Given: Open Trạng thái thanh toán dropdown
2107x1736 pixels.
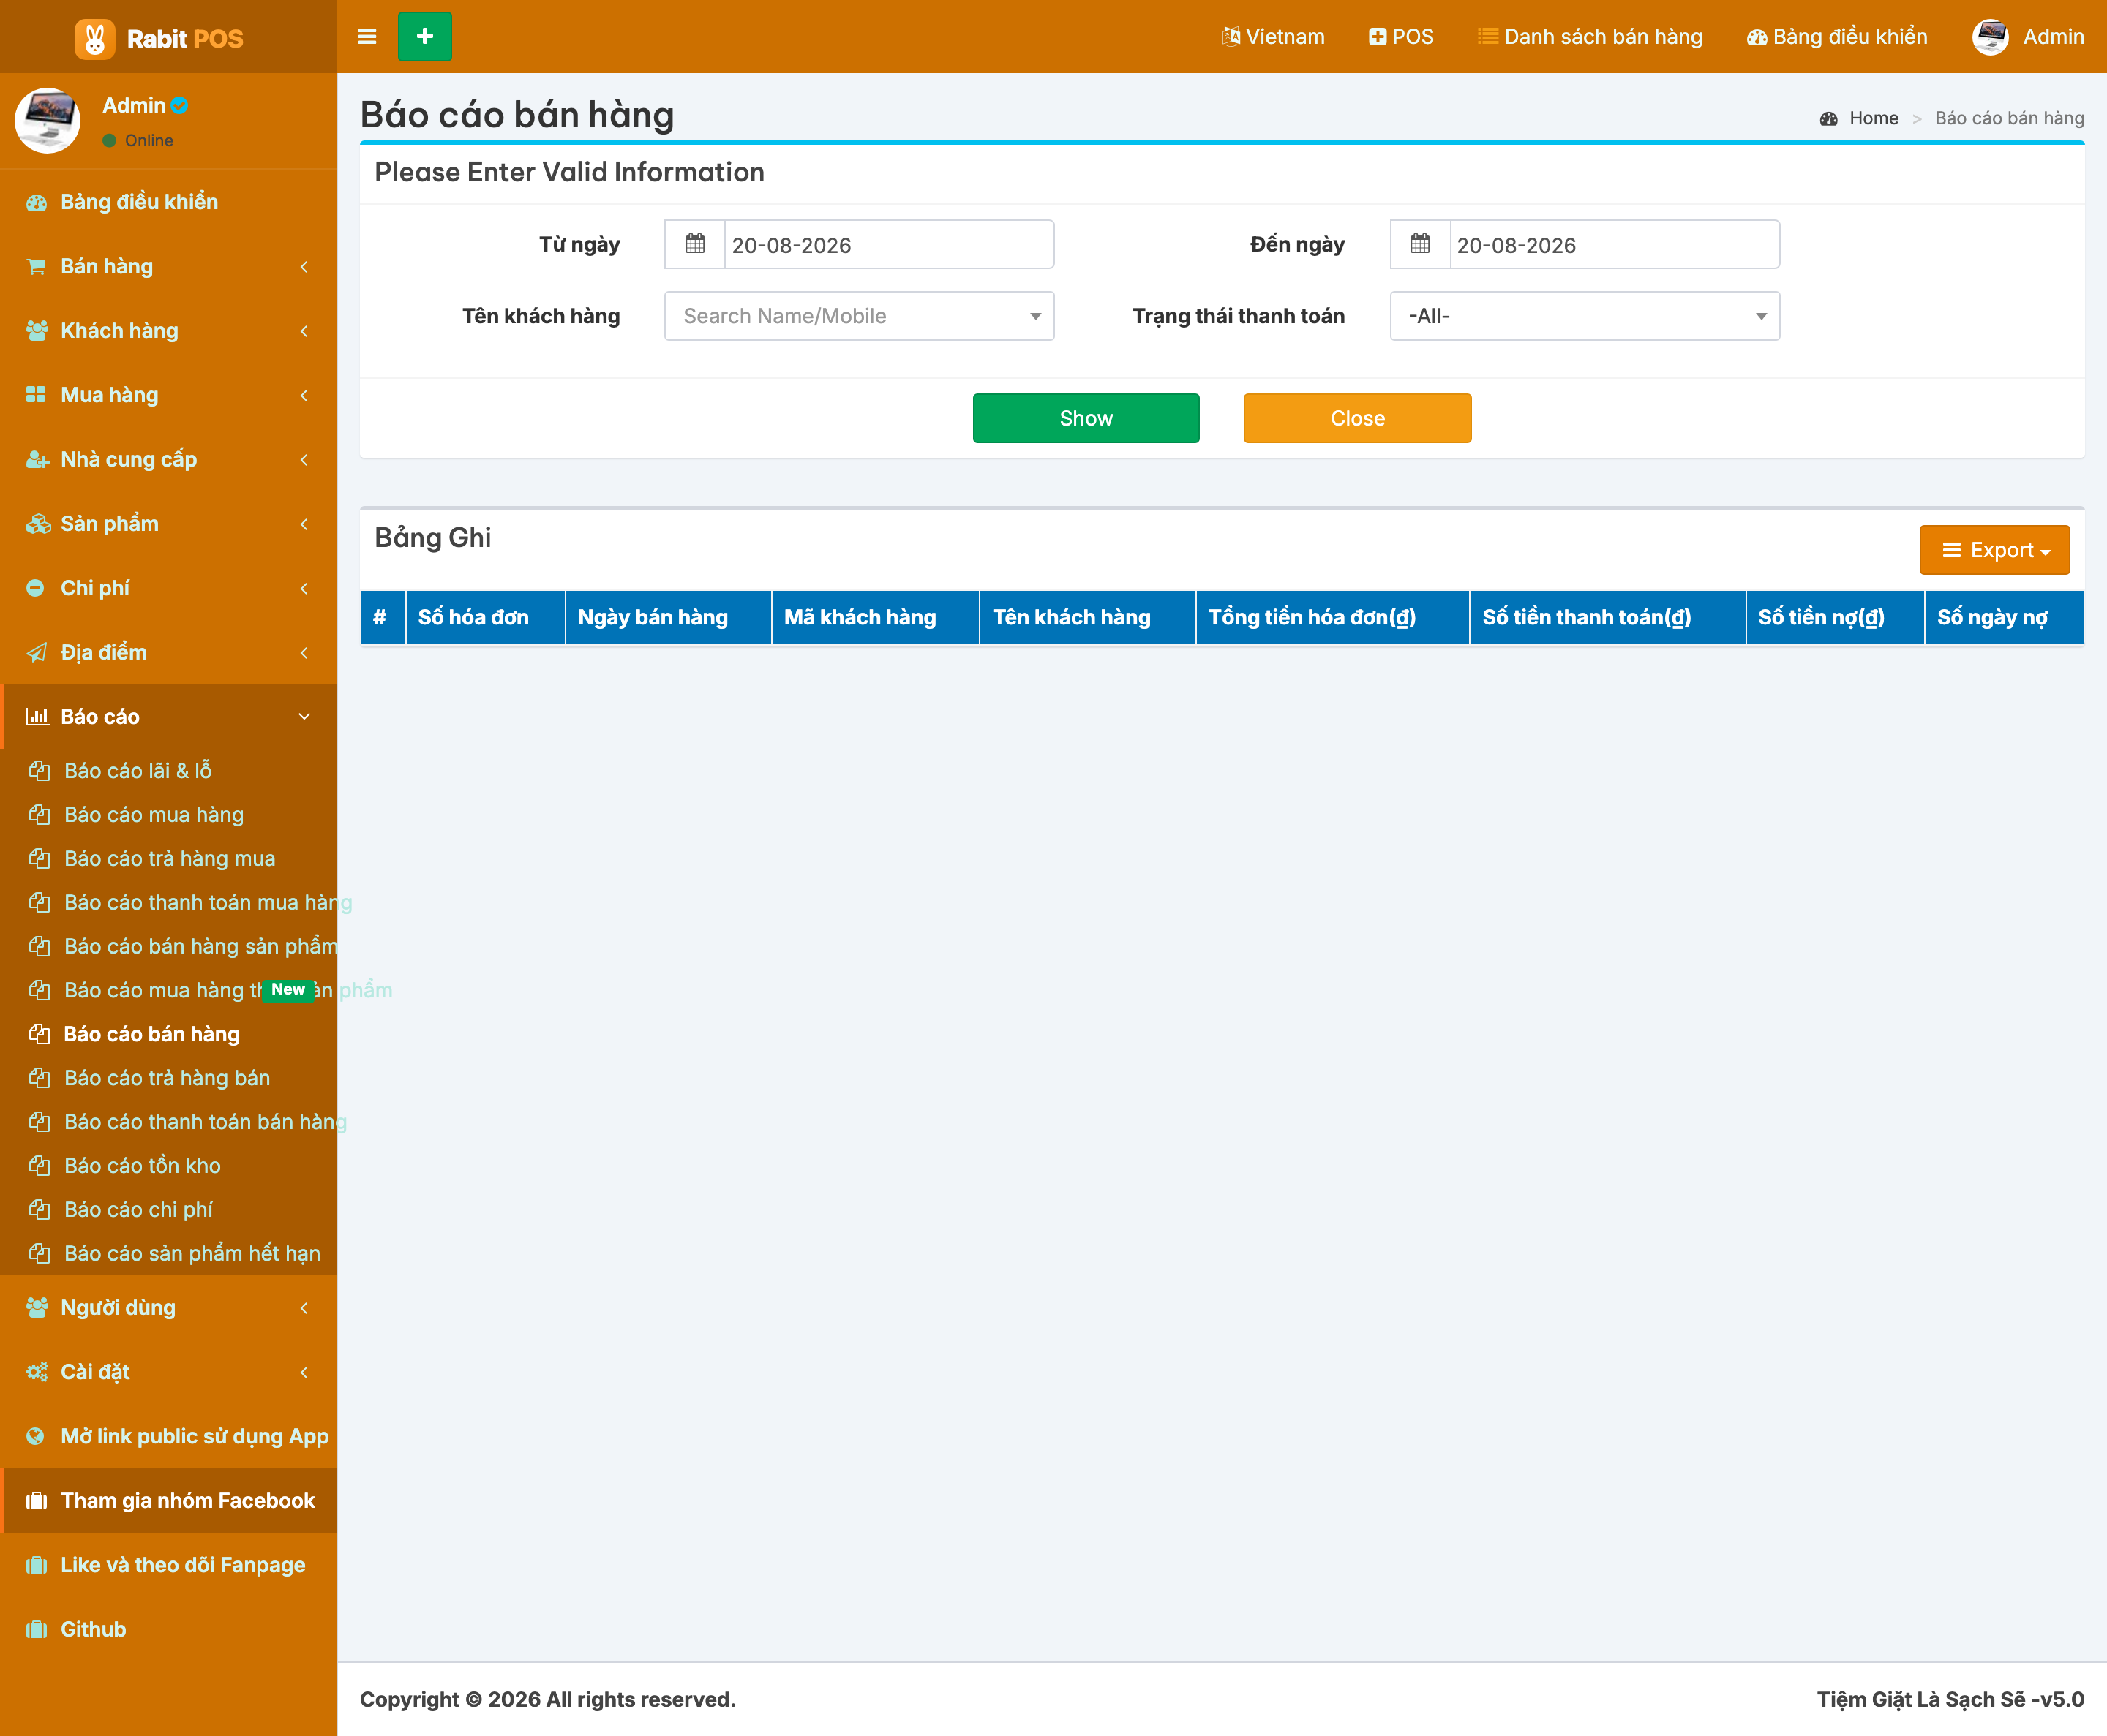Looking at the screenshot, I should pos(1585,316).
